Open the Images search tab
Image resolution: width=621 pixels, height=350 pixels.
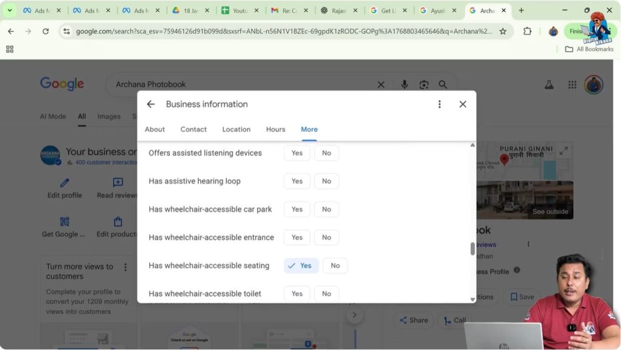pos(109,116)
